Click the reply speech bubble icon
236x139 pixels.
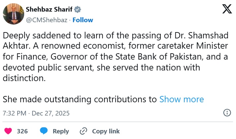(44, 131)
